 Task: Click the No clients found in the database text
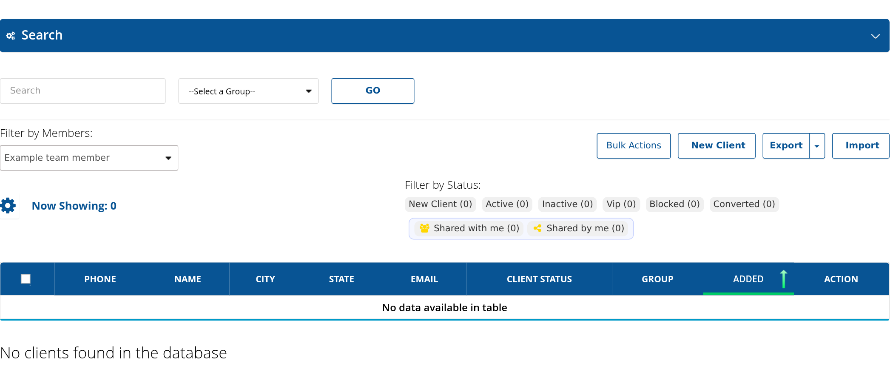pos(114,353)
